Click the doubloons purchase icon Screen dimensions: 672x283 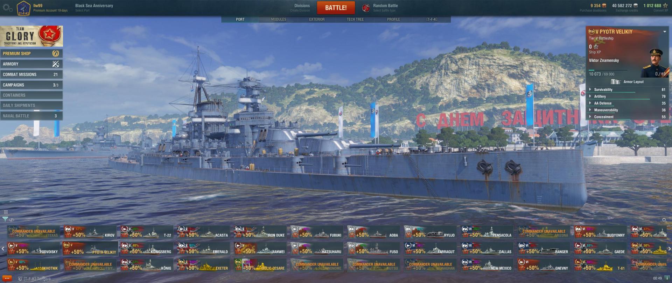click(604, 6)
